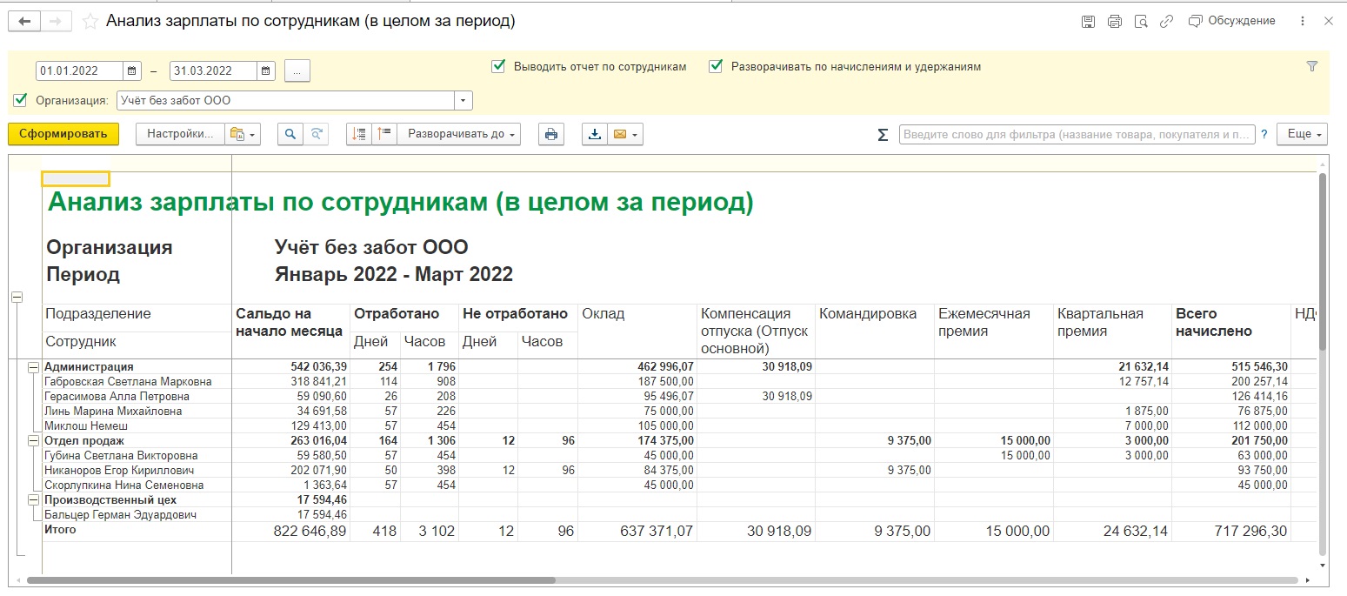1347x596 pixels.
Task: Collapse the Отдел продаж group
Action: pyautogui.click(x=33, y=441)
